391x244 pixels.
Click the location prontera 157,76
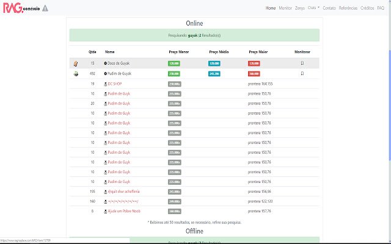click(259, 211)
